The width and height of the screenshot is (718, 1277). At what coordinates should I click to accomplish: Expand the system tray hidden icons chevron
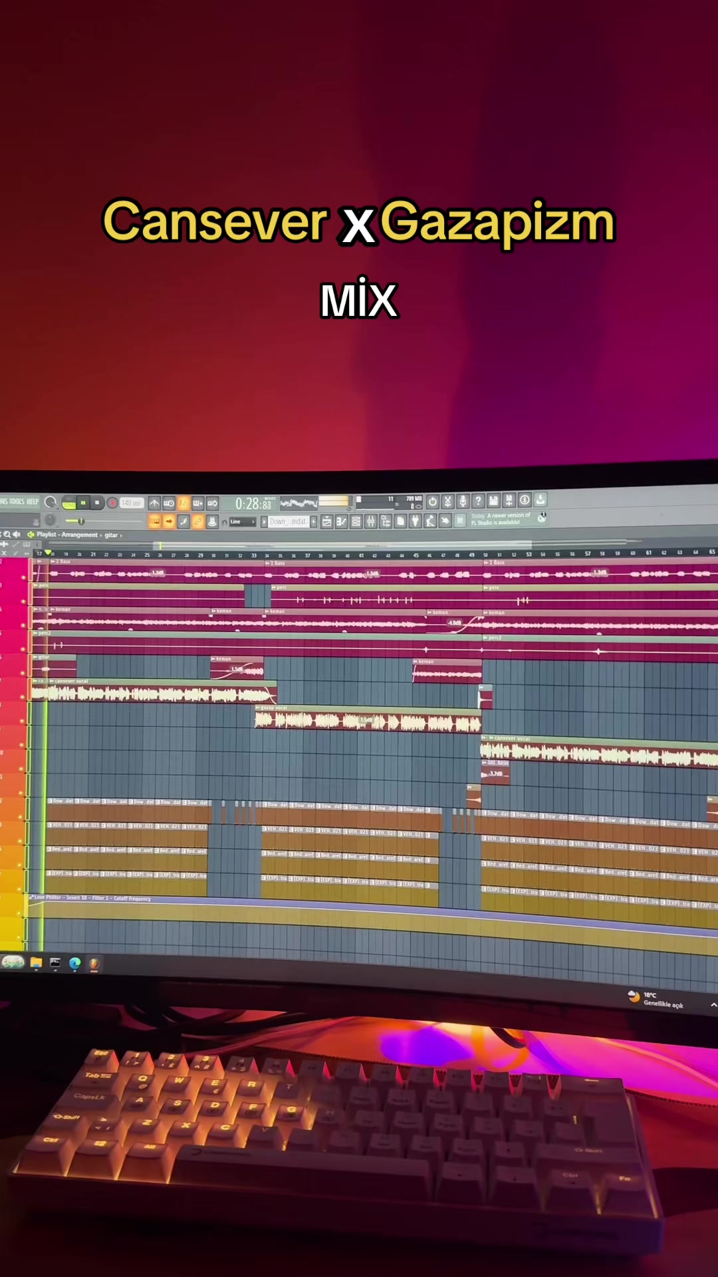coord(713,1005)
